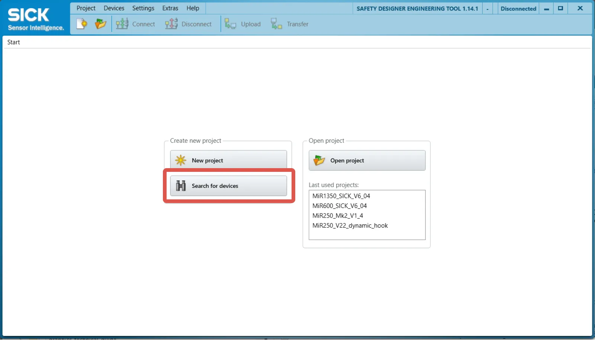
Task: Open the Extras menu
Action: [x=170, y=8]
